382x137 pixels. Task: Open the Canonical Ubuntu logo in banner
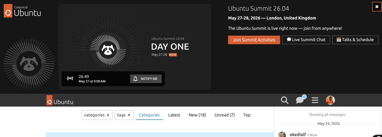(22, 11)
